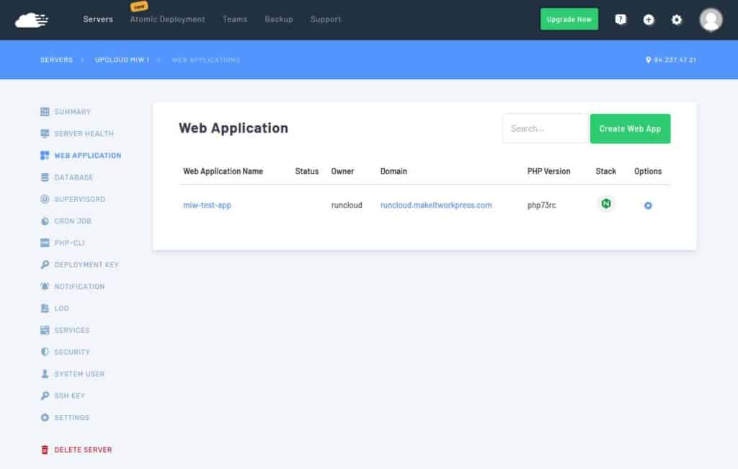Click the Supervisord sidebar icon
Image resolution: width=738 pixels, height=469 pixels.
pos(45,199)
